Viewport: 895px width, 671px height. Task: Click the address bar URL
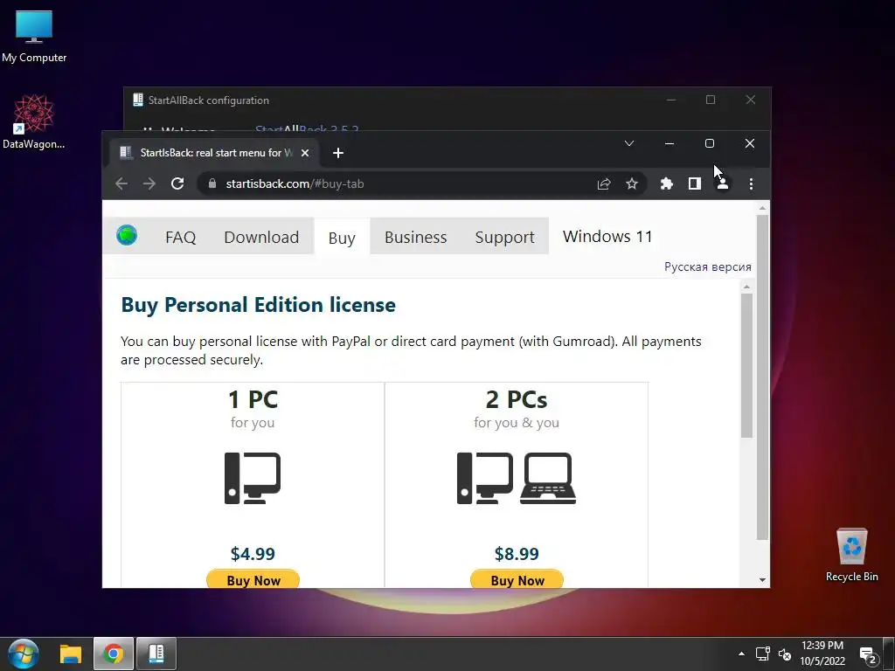click(x=295, y=183)
